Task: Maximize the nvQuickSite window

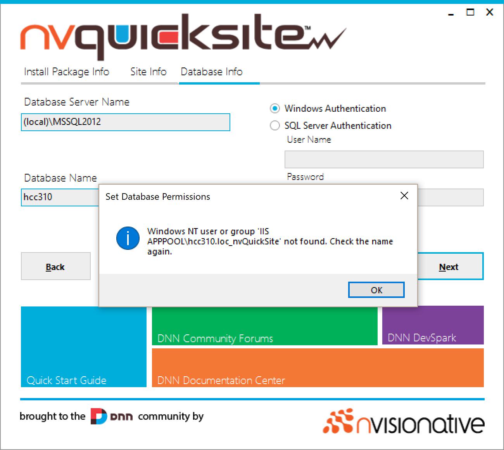Action: pyautogui.click(x=470, y=12)
